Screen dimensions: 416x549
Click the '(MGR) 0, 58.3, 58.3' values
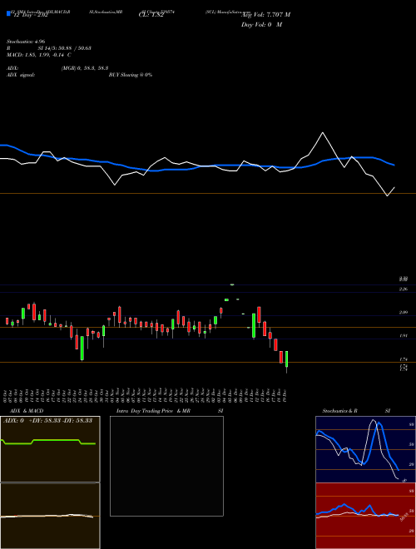click(x=85, y=68)
